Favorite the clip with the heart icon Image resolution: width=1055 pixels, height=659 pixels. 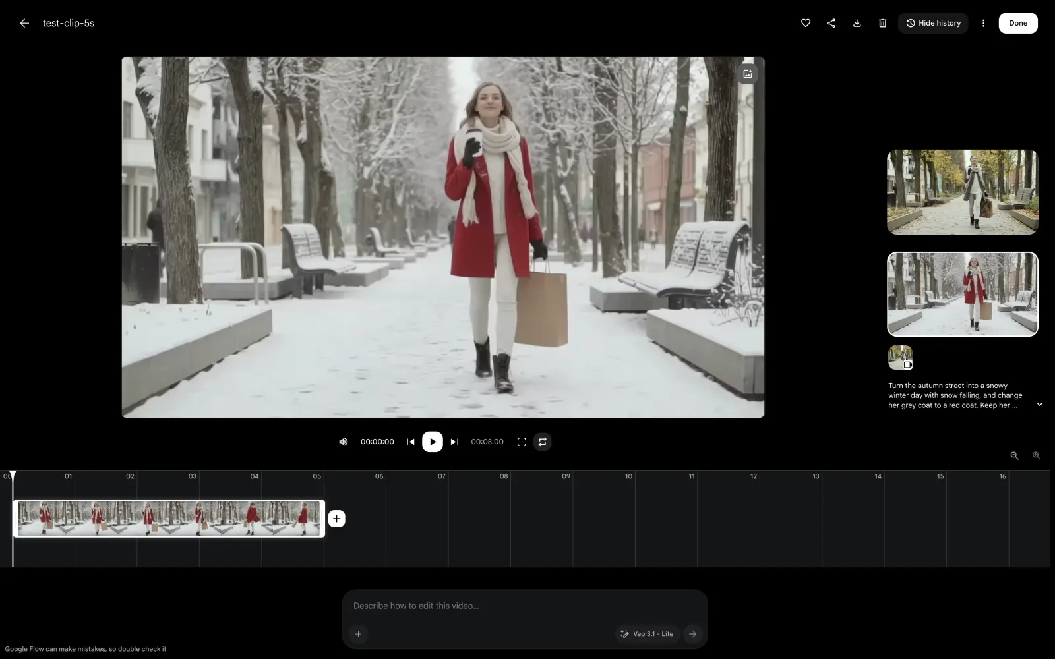pos(806,23)
